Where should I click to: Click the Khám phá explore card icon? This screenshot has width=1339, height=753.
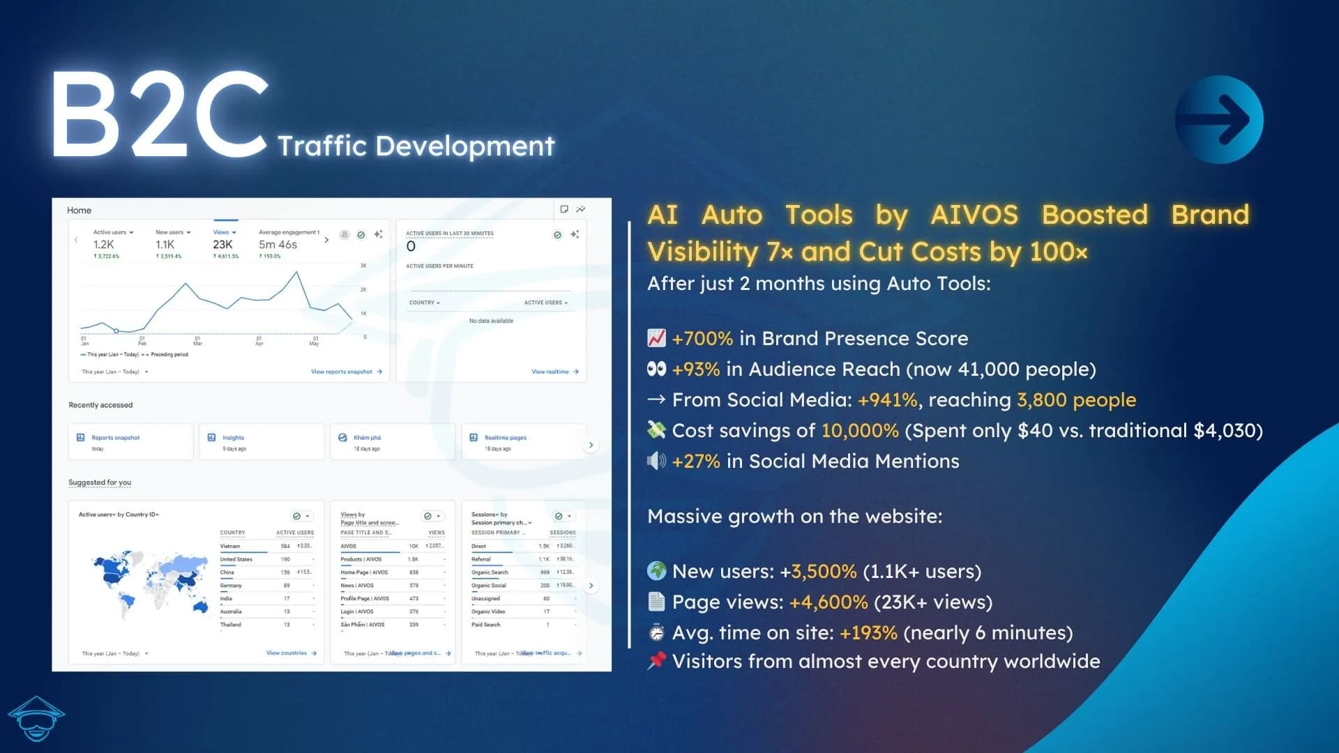[x=342, y=437]
